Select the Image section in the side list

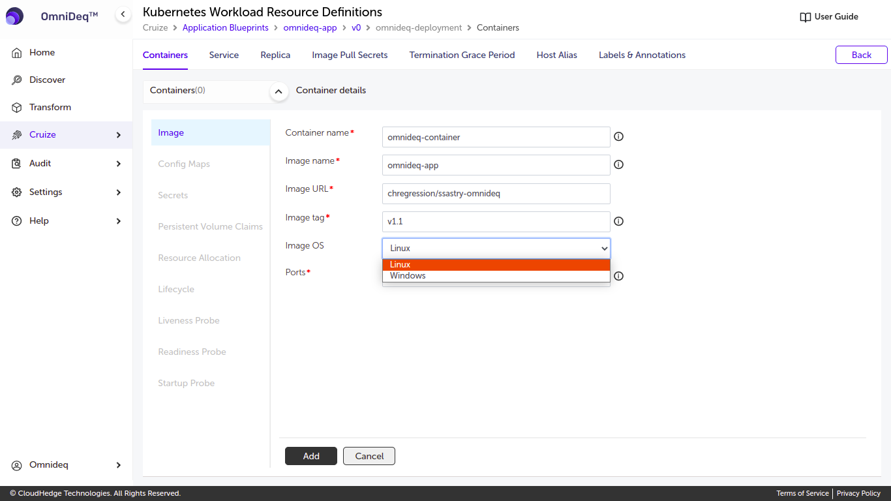[211, 132]
